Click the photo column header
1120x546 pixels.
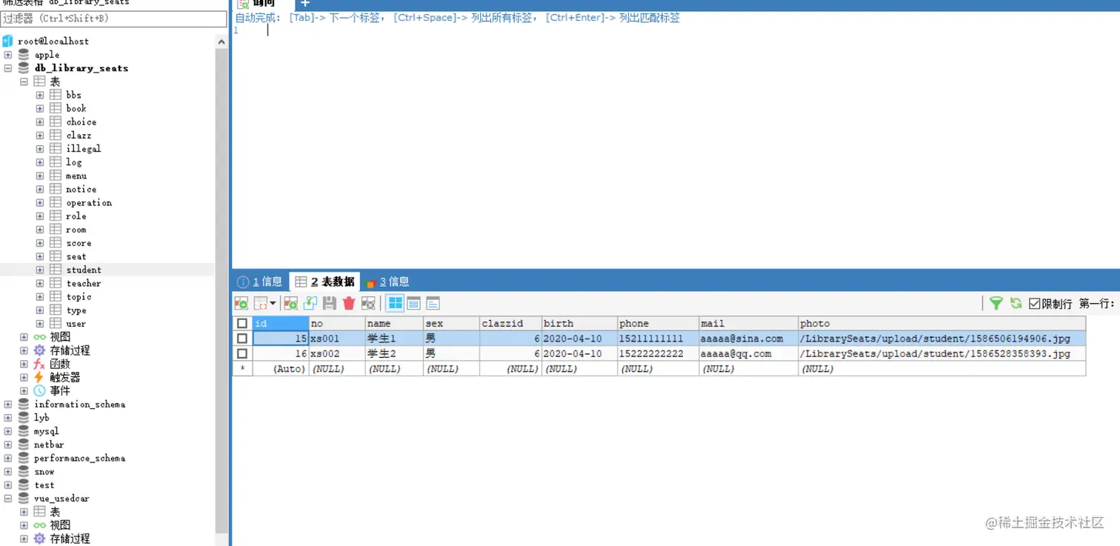[941, 324]
